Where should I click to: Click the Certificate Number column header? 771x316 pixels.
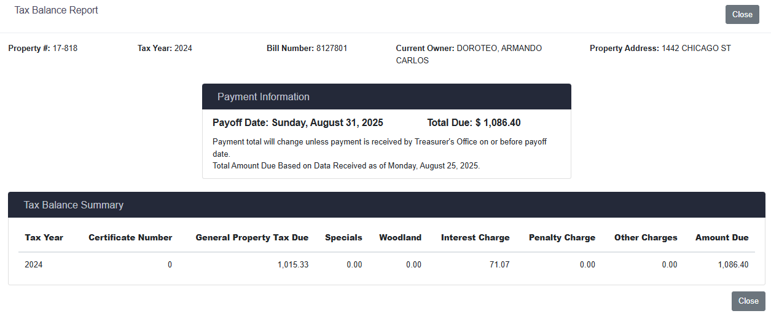(x=130, y=238)
